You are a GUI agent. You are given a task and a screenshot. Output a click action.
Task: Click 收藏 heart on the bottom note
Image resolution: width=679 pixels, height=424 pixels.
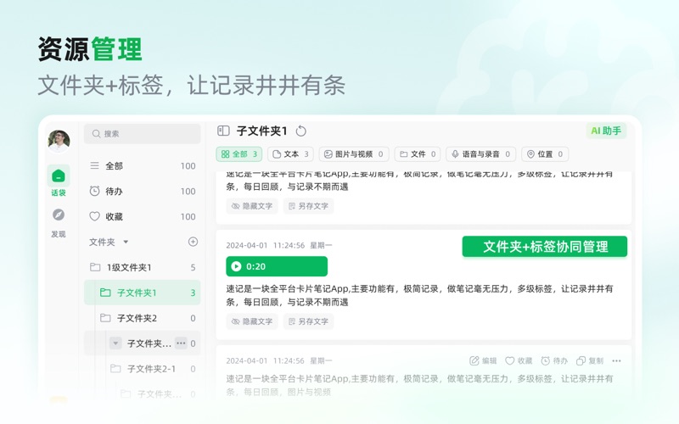tap(519, 360)
